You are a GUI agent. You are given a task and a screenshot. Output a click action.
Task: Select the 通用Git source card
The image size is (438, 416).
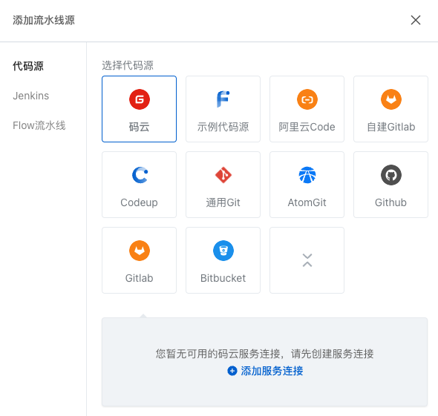point(223,185)
